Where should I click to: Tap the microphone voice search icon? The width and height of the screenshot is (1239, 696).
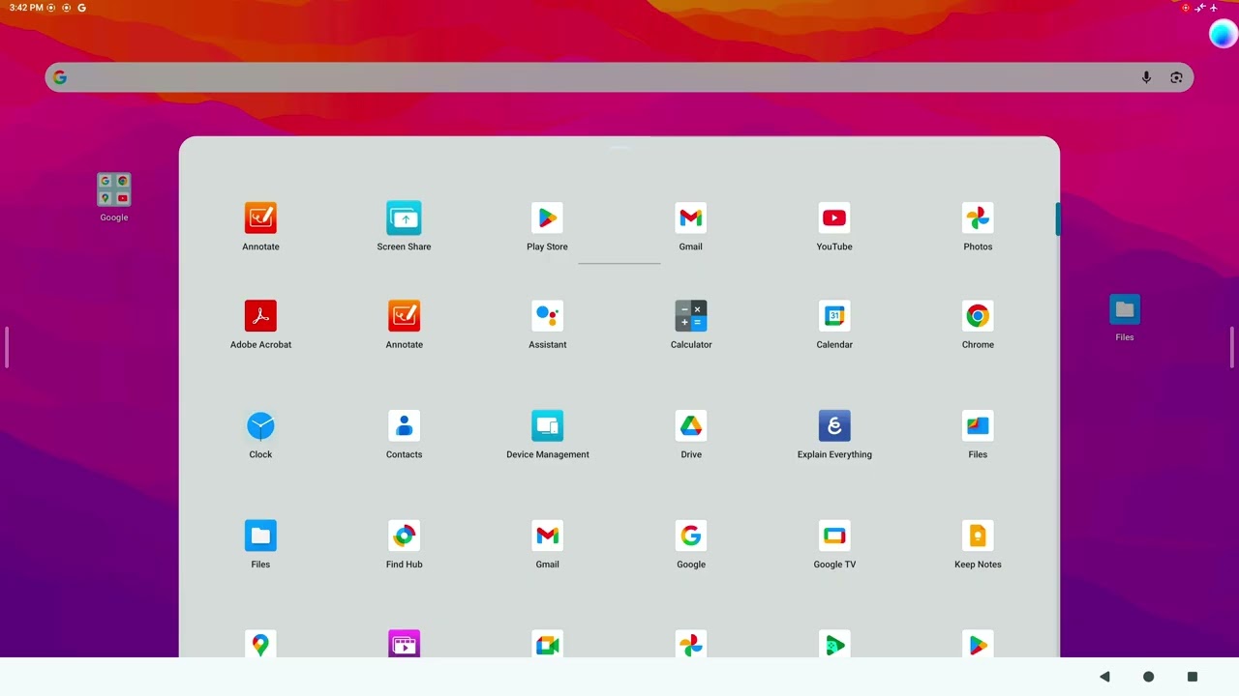point(1146,77)
